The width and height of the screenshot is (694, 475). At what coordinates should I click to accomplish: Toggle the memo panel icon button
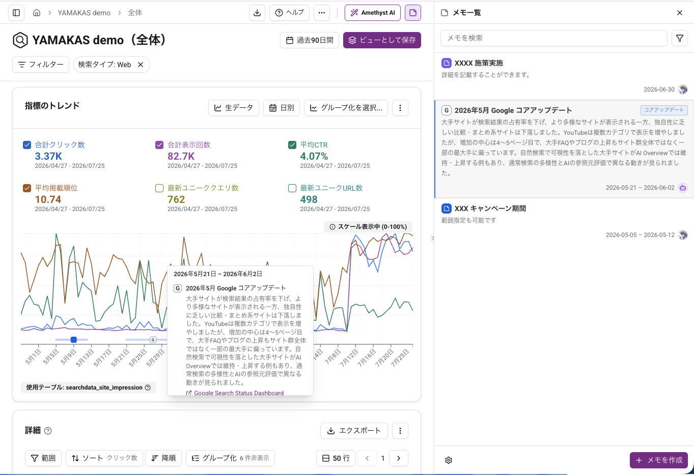[x=413, y=13]
